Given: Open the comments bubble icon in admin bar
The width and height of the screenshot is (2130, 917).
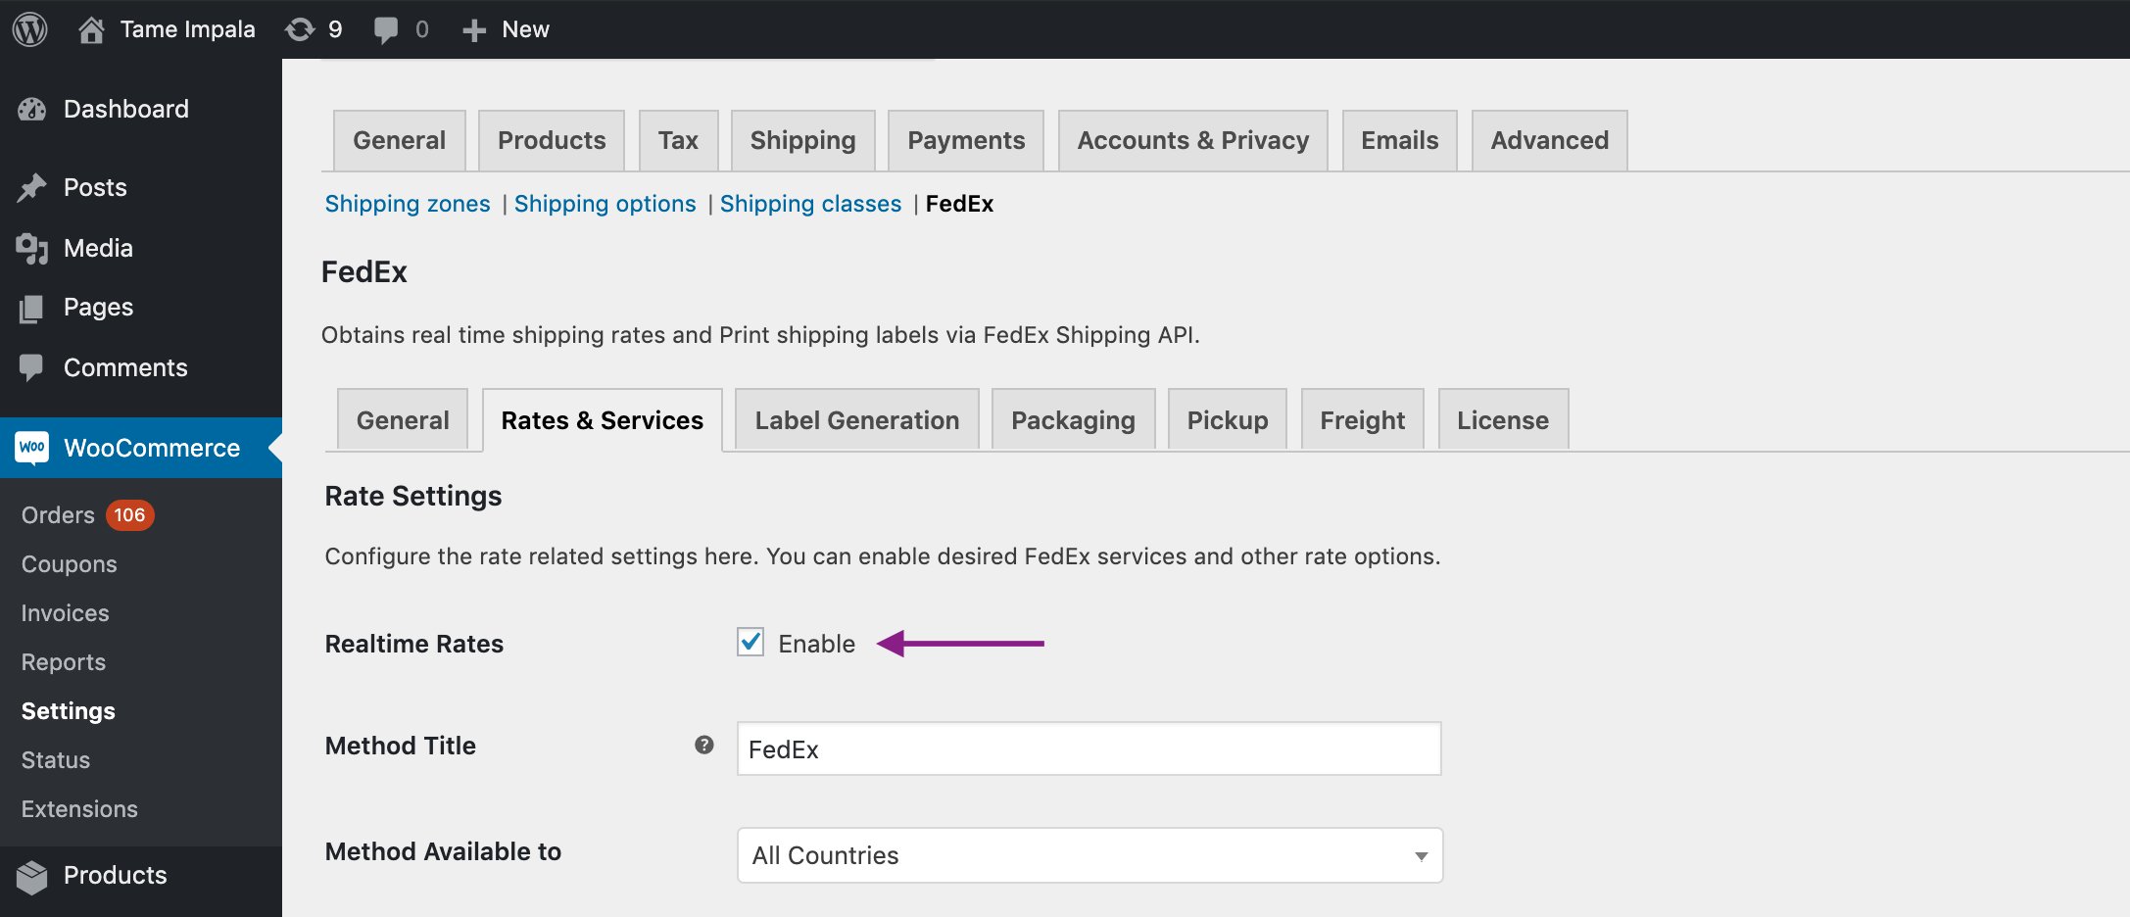Looking at the screenshot, I should [386, 30].
